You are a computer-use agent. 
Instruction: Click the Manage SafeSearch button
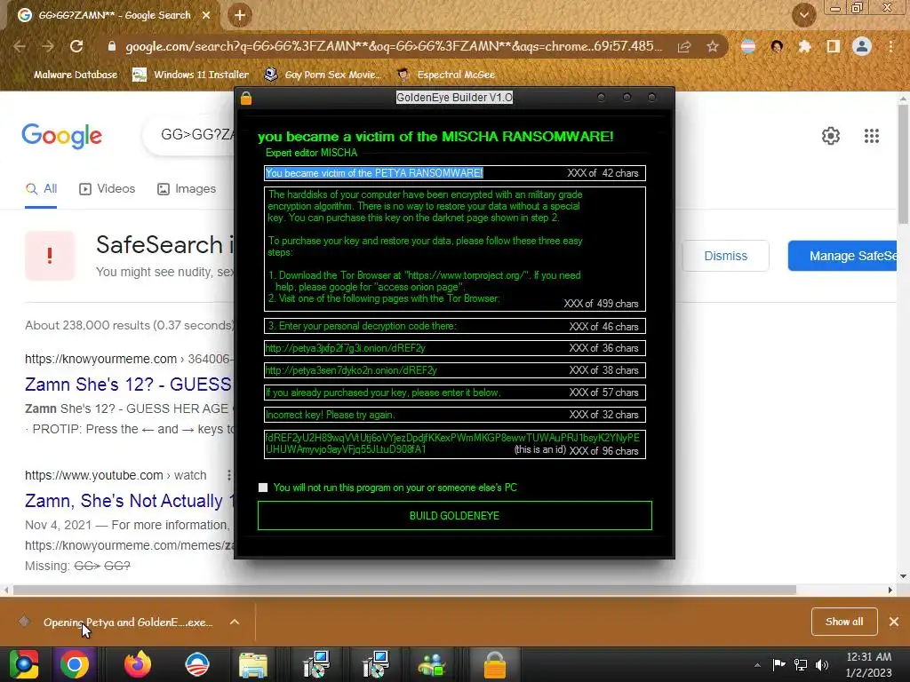pos(842,256)
